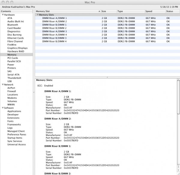Select the DIMM Riser B/DIMM 3 row
This screenshot has width=180, height=175.
pos(107,38)
